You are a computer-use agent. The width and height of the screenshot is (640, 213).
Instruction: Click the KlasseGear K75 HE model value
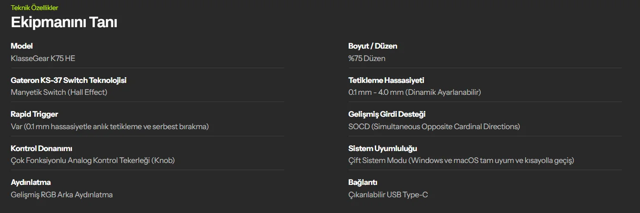[x=43, y=59]
